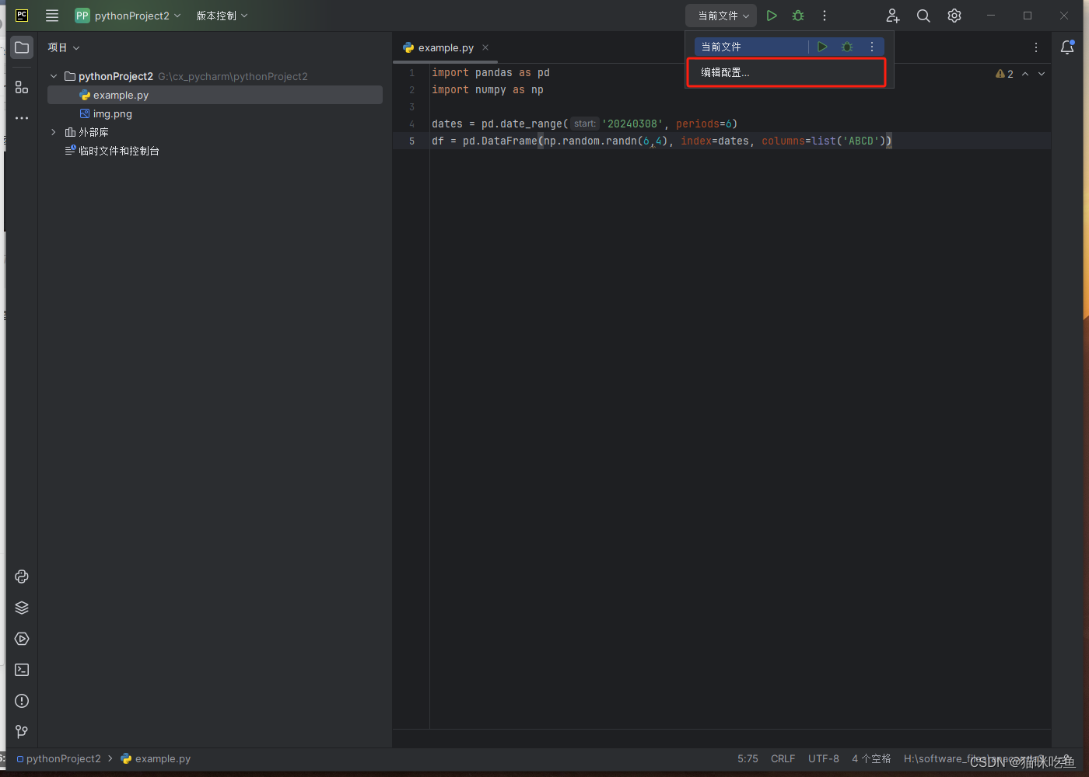Open the main hamburger menu
The image size is (1089, 777).
52,16
